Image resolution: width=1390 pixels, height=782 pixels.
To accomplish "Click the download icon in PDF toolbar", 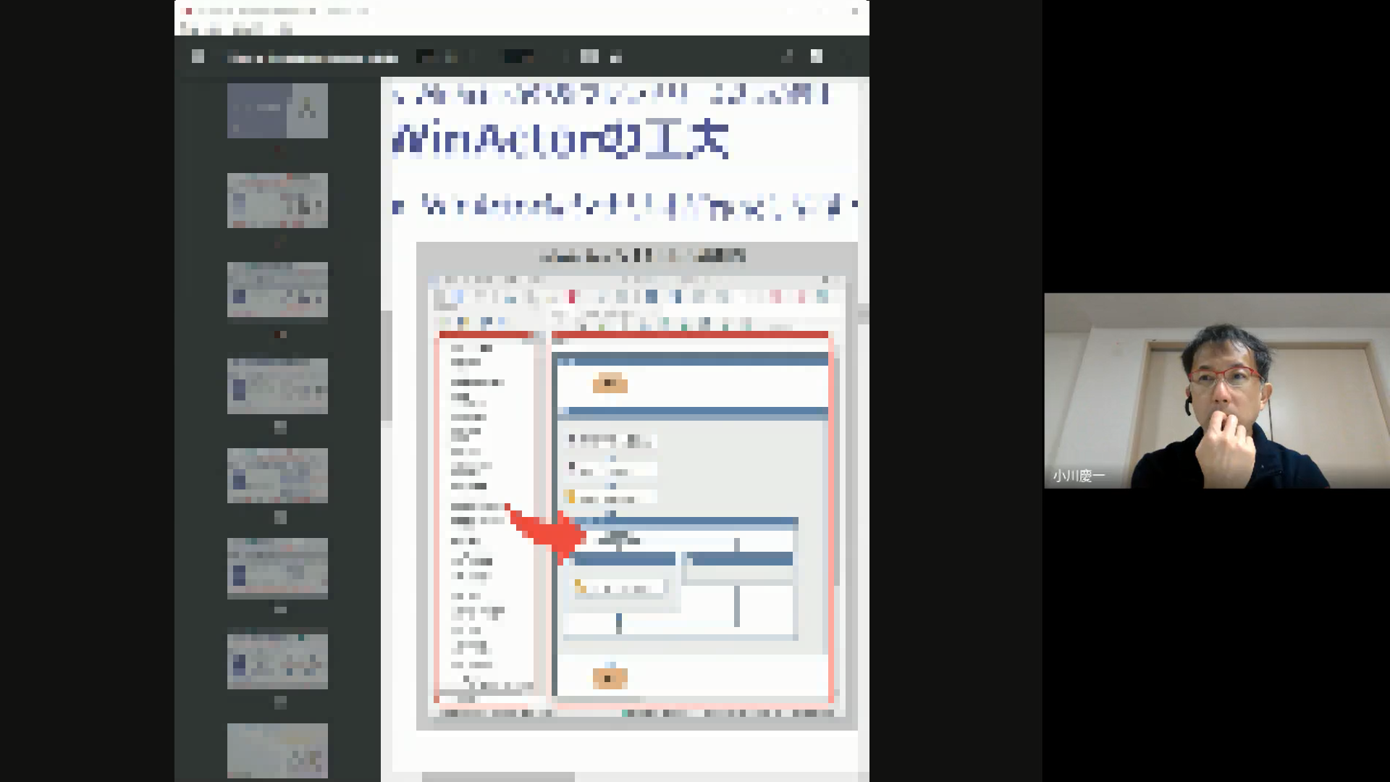I will pyautogui.click(x=787, y=56).
